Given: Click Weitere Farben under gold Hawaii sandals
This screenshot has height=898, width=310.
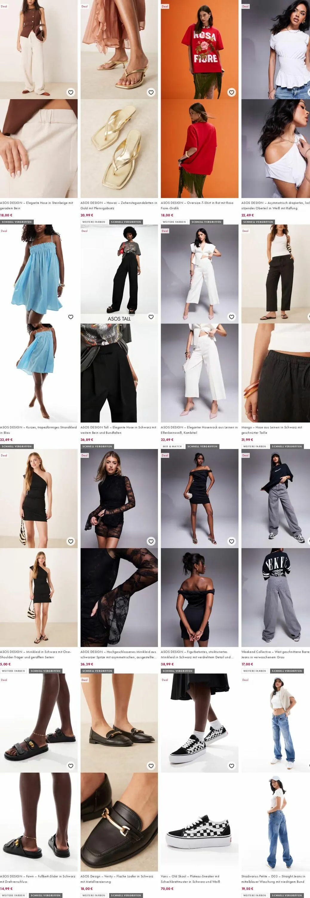Looking at the screenshot, I should pos(94,222).
